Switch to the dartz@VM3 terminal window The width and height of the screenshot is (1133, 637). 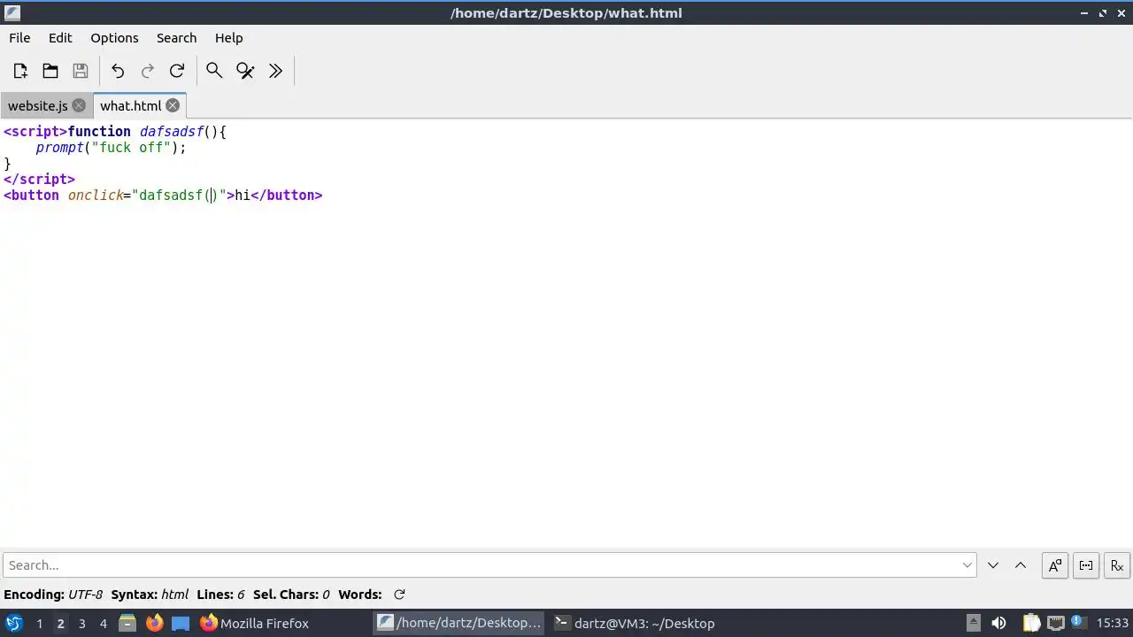634,624
